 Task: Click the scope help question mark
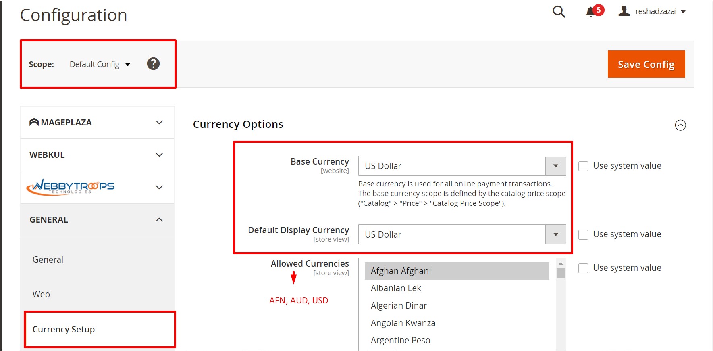tap(153, 63)
